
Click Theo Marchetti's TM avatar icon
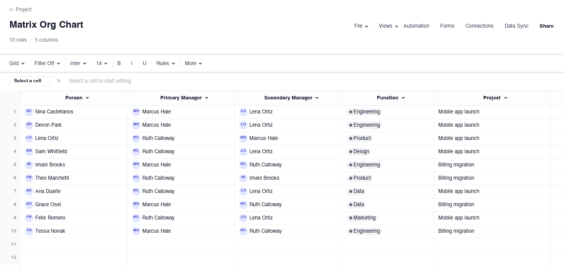pos(29,178)
